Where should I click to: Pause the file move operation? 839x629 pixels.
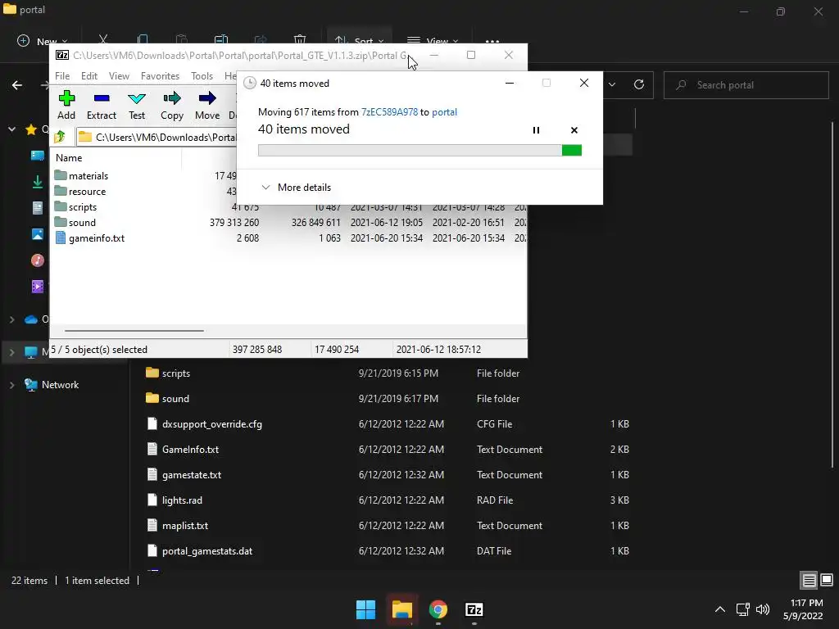point(536,130)
